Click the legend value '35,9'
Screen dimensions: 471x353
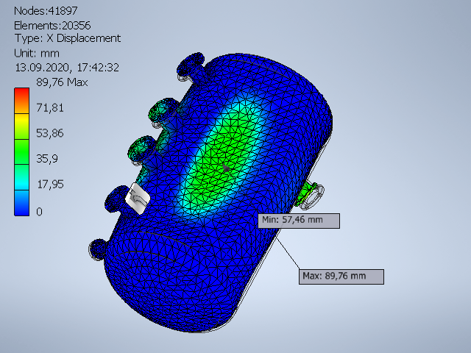click(x=47, y=159)
